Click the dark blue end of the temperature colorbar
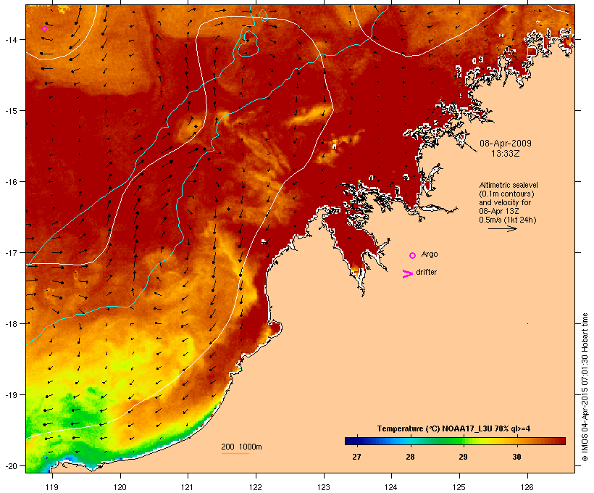Viewport: 594px width, 493px height. [351, 441]
